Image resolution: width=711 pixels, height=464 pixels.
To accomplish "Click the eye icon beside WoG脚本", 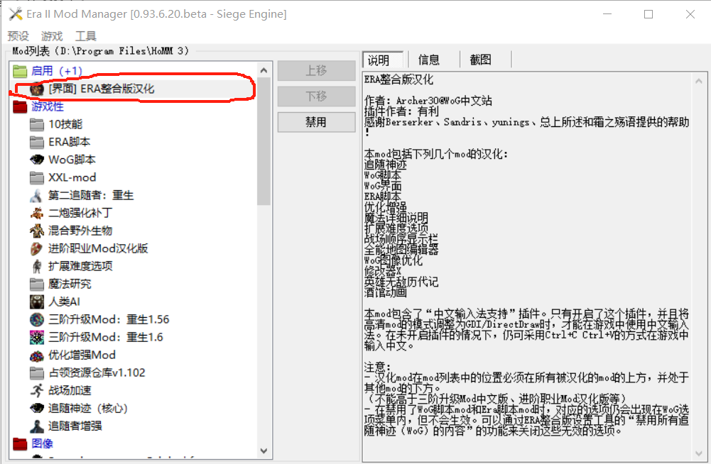I will point(37,160).
